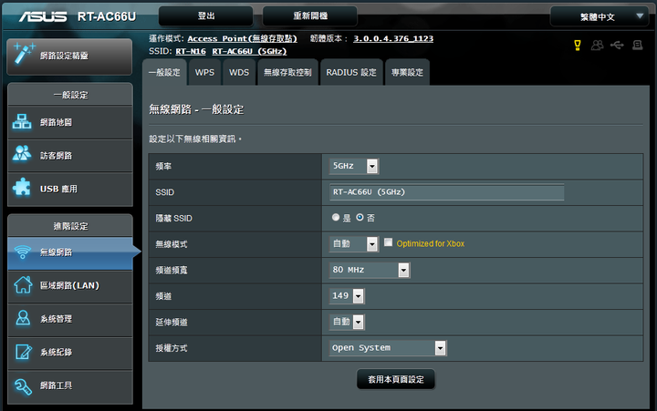Click the Access Point operation mode link
The height and width of the screenshot is (411, 657).
242,38
